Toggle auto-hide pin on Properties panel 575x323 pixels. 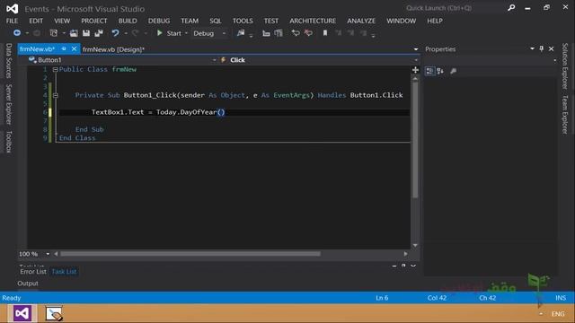[x=542, y=48]
